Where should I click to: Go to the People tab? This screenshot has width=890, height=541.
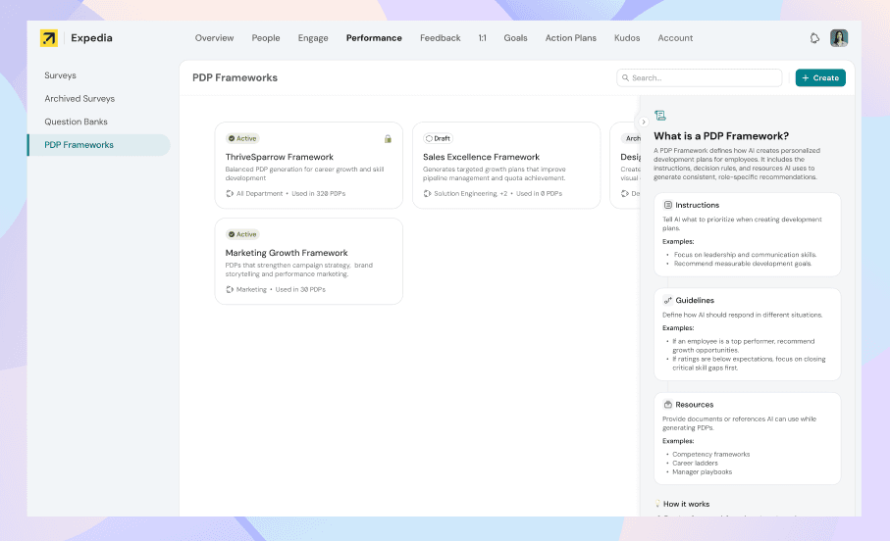point(266,38)
